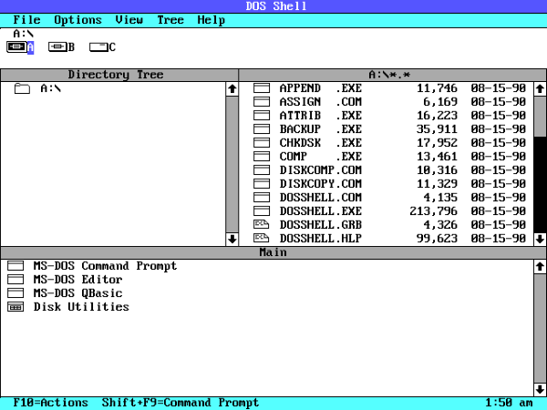This screenshot has width=547, height=410.
Task: Click the 99,623 file size value
Action: (437, 239)
